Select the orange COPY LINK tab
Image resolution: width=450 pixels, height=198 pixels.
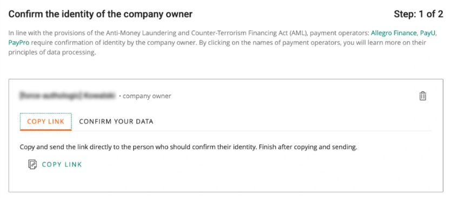point(45,121)
